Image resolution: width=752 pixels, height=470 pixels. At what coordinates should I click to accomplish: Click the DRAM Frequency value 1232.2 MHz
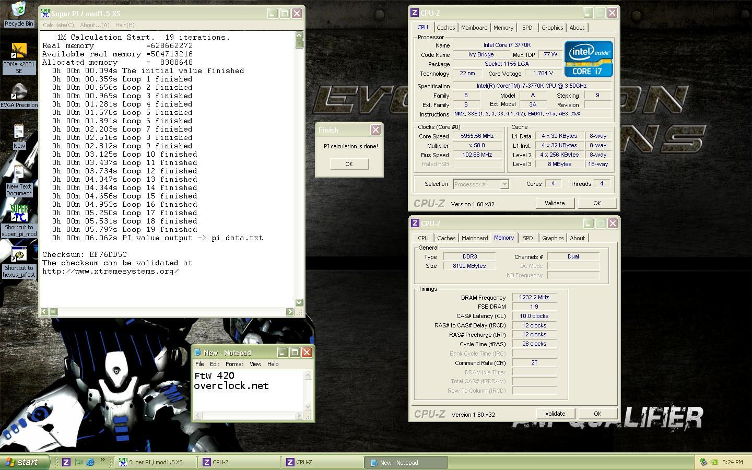[x=534, y=297]
